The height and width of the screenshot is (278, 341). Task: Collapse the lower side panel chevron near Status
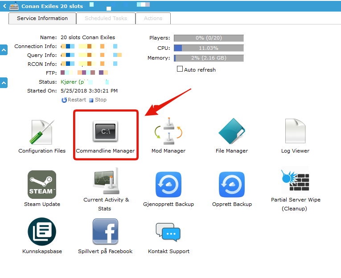tap(4, 83)
